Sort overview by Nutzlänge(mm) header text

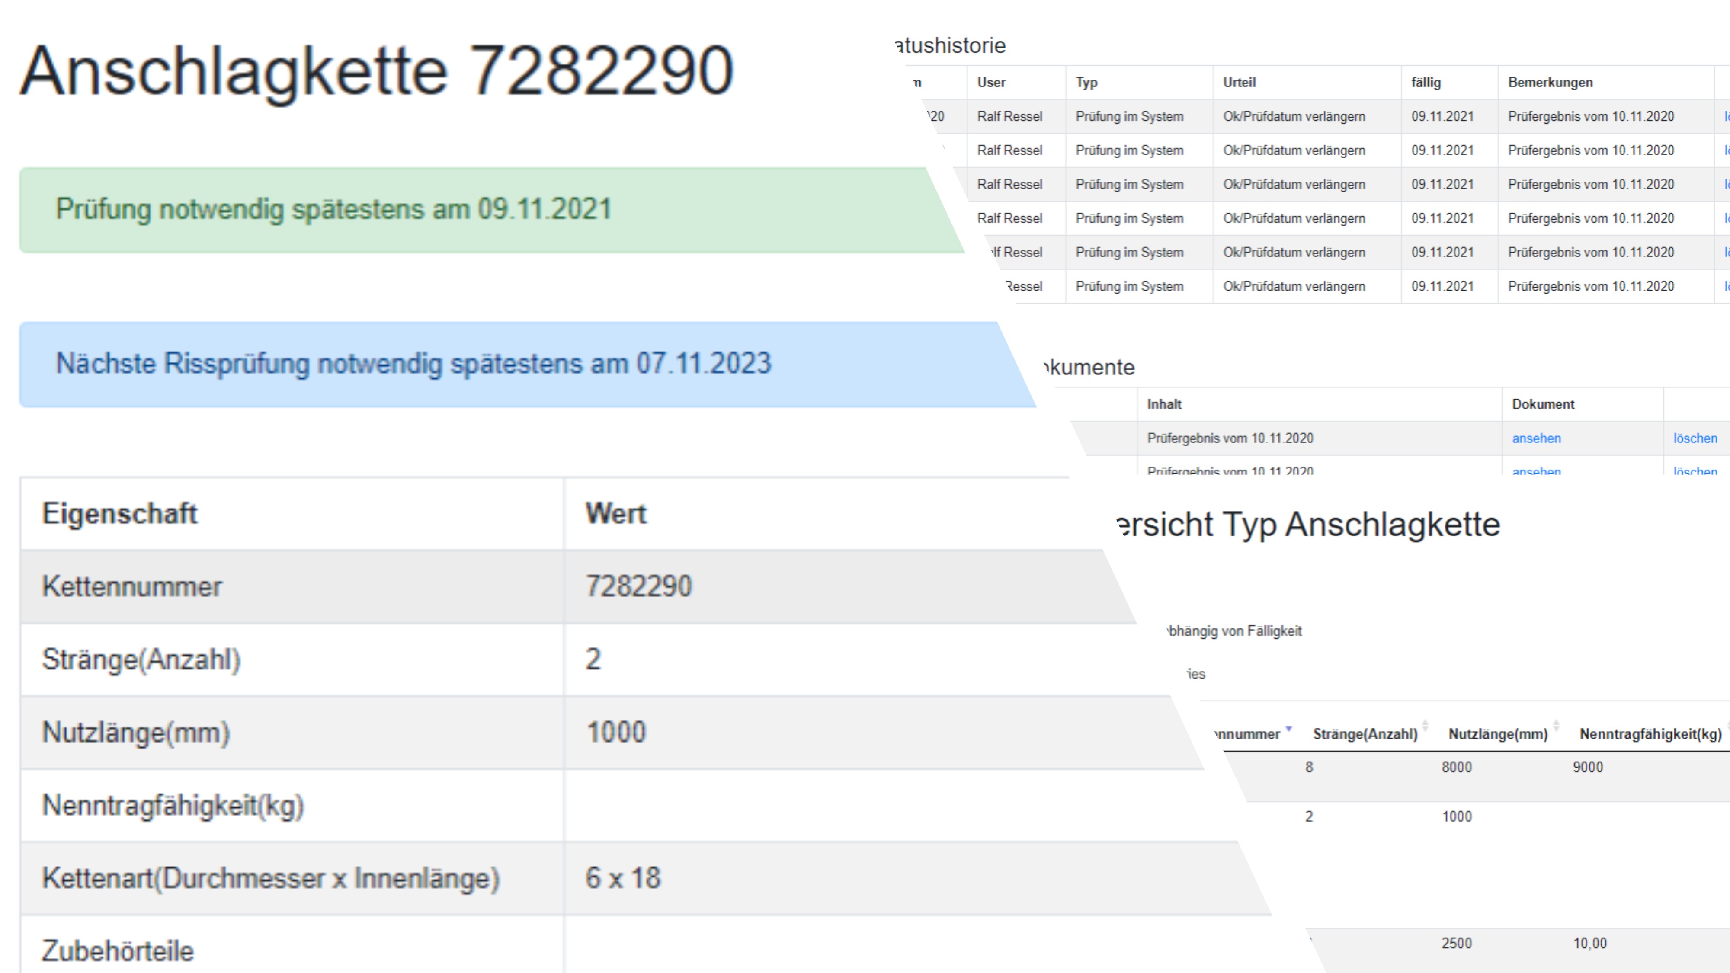tap(1497, 734)
